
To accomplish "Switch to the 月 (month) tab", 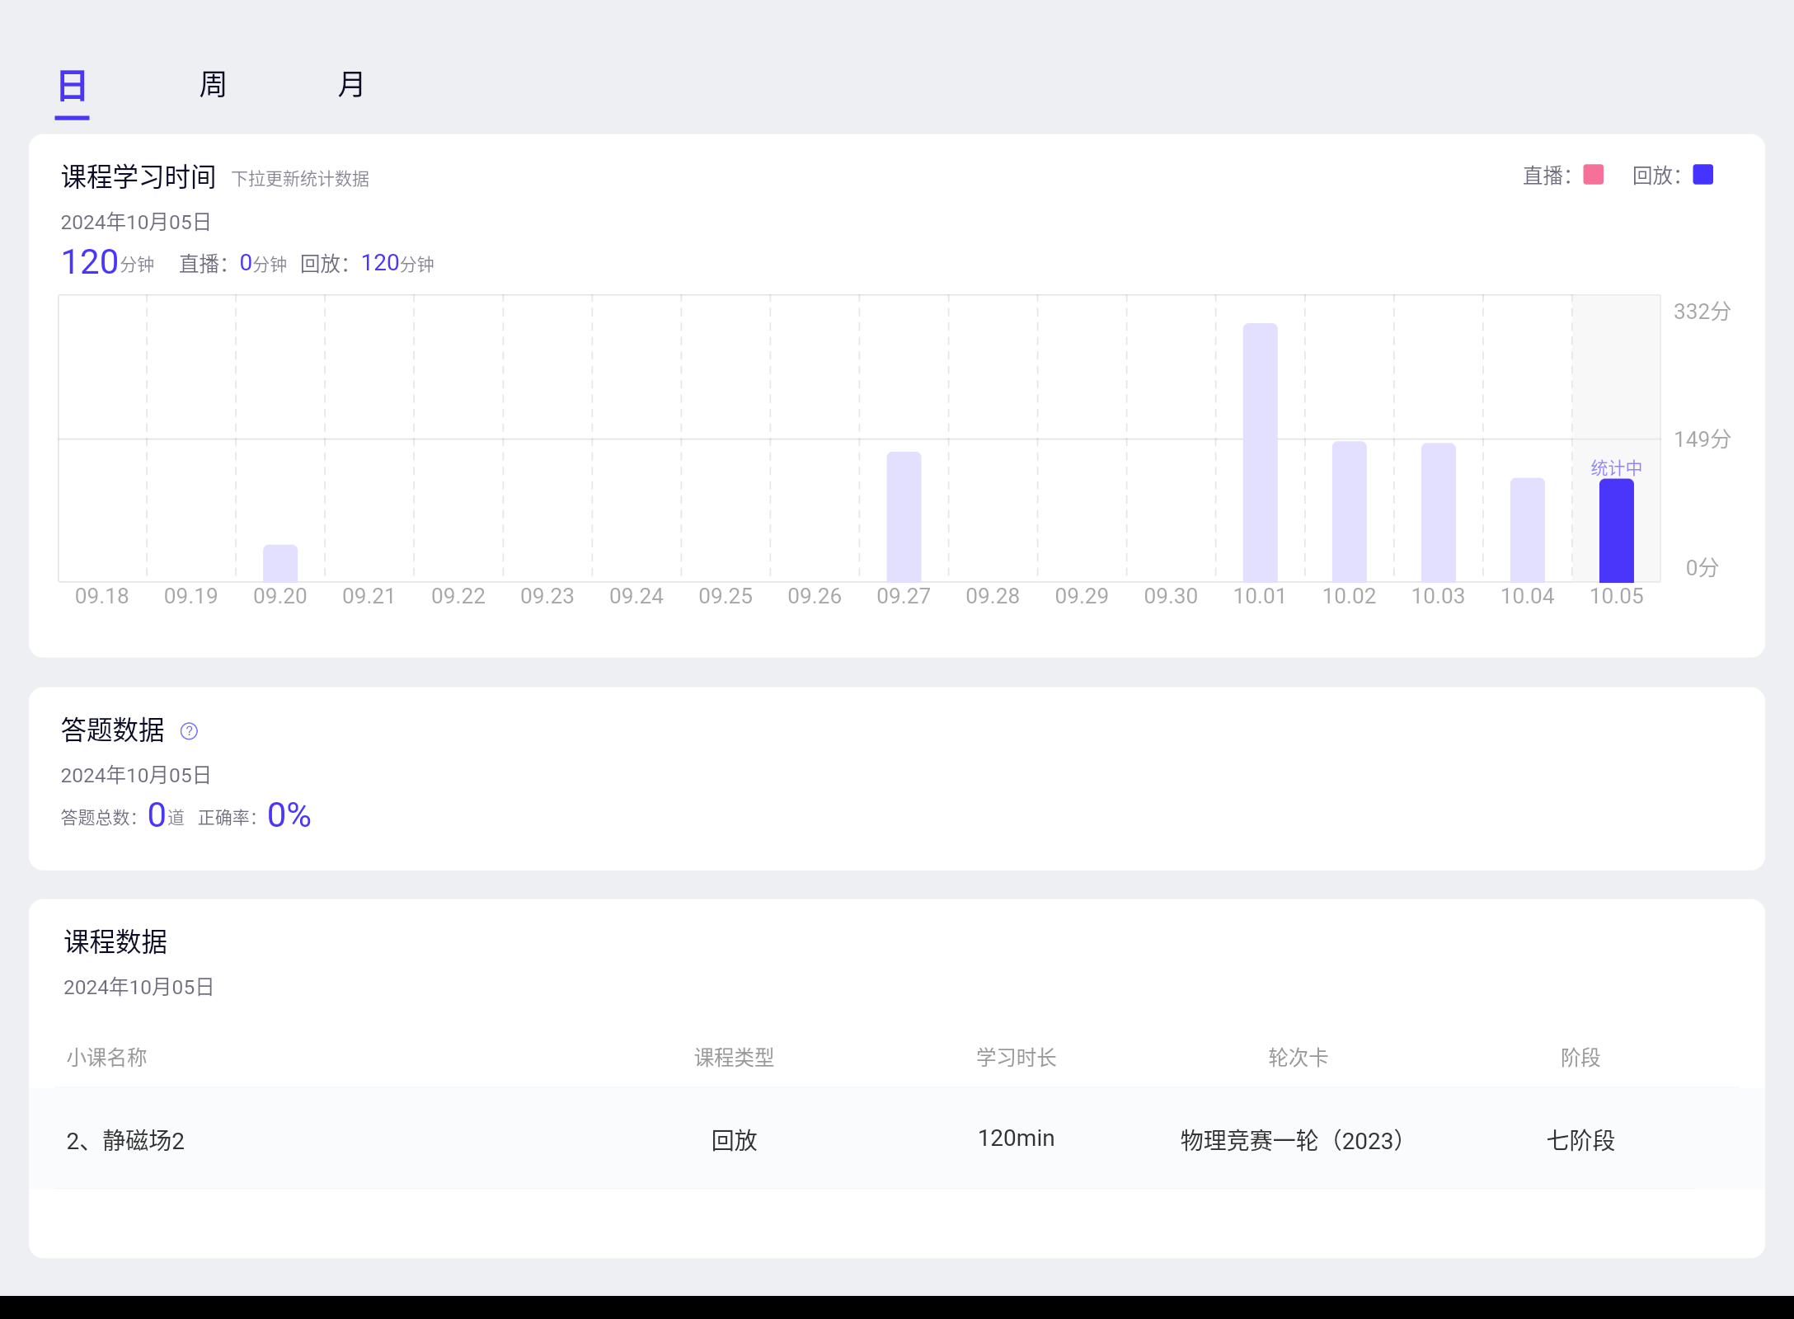I will (351, 85).
